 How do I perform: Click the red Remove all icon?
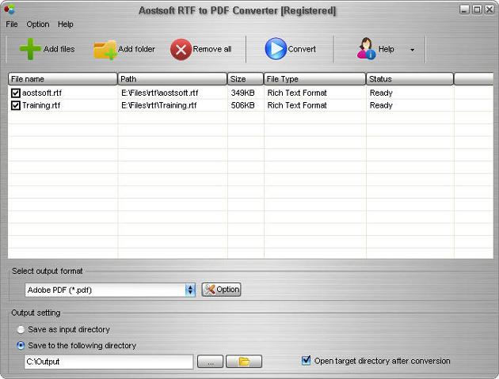(181, 50)
